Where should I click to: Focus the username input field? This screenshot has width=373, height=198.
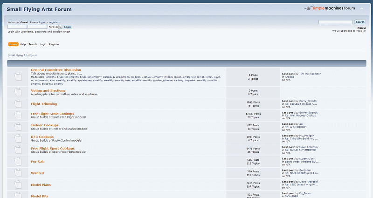click(x=17, y=27)
